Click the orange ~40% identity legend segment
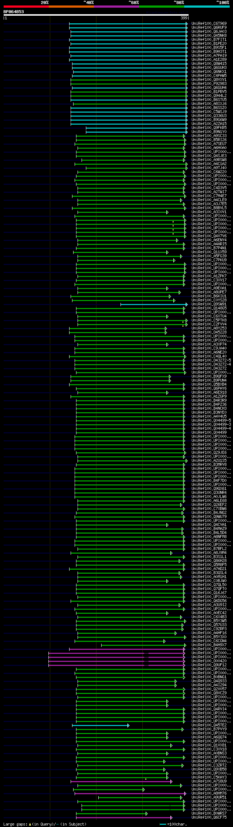Viewport: 233px width, 827px height. pos(71,7)
